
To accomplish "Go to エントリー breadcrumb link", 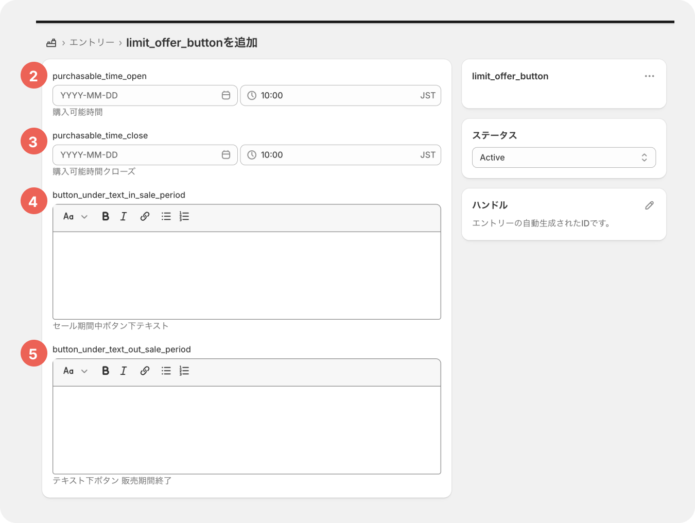I will coord(92,43).
